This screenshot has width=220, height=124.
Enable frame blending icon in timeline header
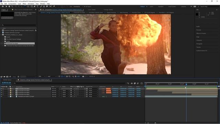click(x=135, y=83)
